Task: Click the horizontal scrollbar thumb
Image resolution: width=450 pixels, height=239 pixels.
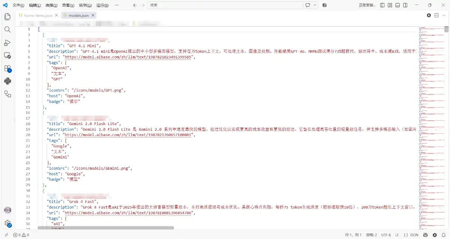Action: (x=106, y=228)
